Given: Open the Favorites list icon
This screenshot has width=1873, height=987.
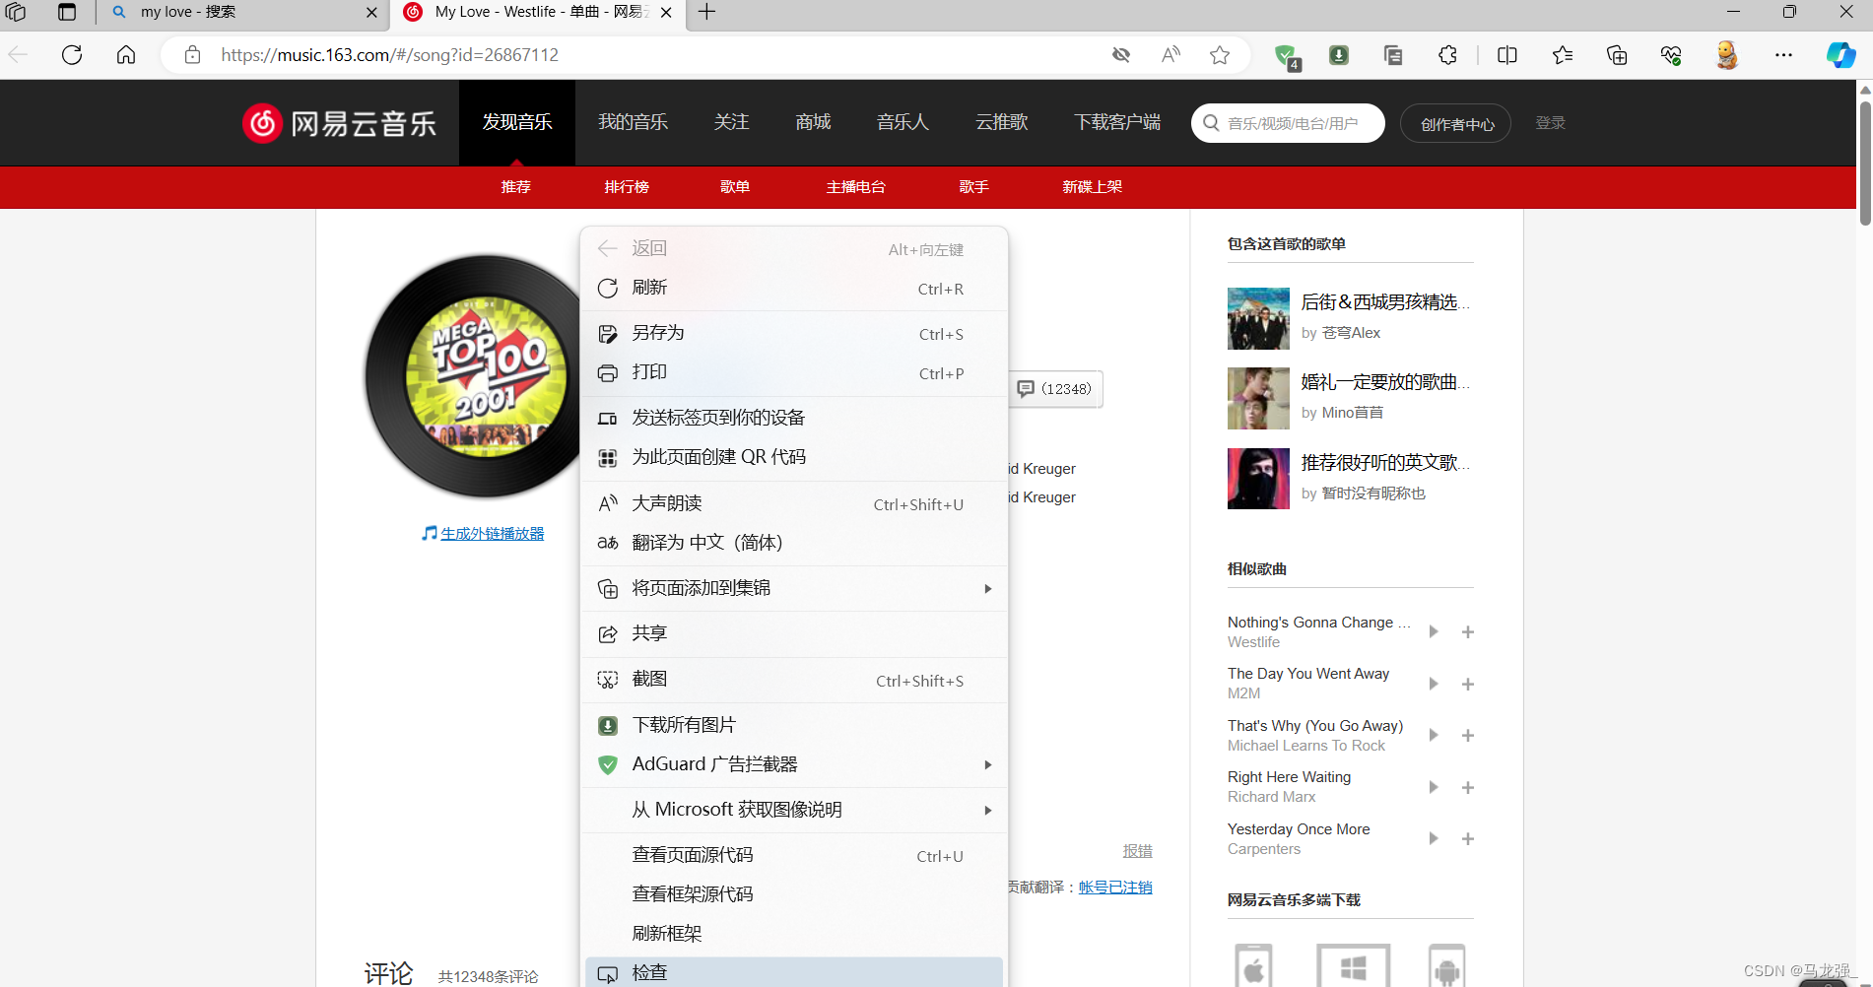Looking at the screenshot, I should click(x=1563, y=54).
